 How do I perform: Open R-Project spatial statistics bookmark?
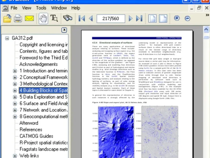pos(44,142)
